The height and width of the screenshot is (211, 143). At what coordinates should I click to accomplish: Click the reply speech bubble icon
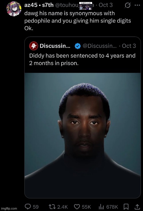(x=28, y=206)
